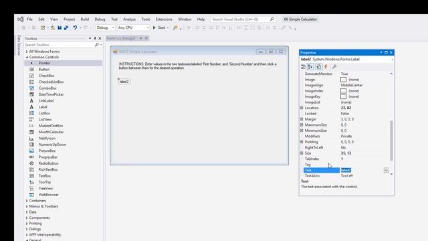
Task: Expand the Containers toolbox group
Action: [x=27, y=201]
